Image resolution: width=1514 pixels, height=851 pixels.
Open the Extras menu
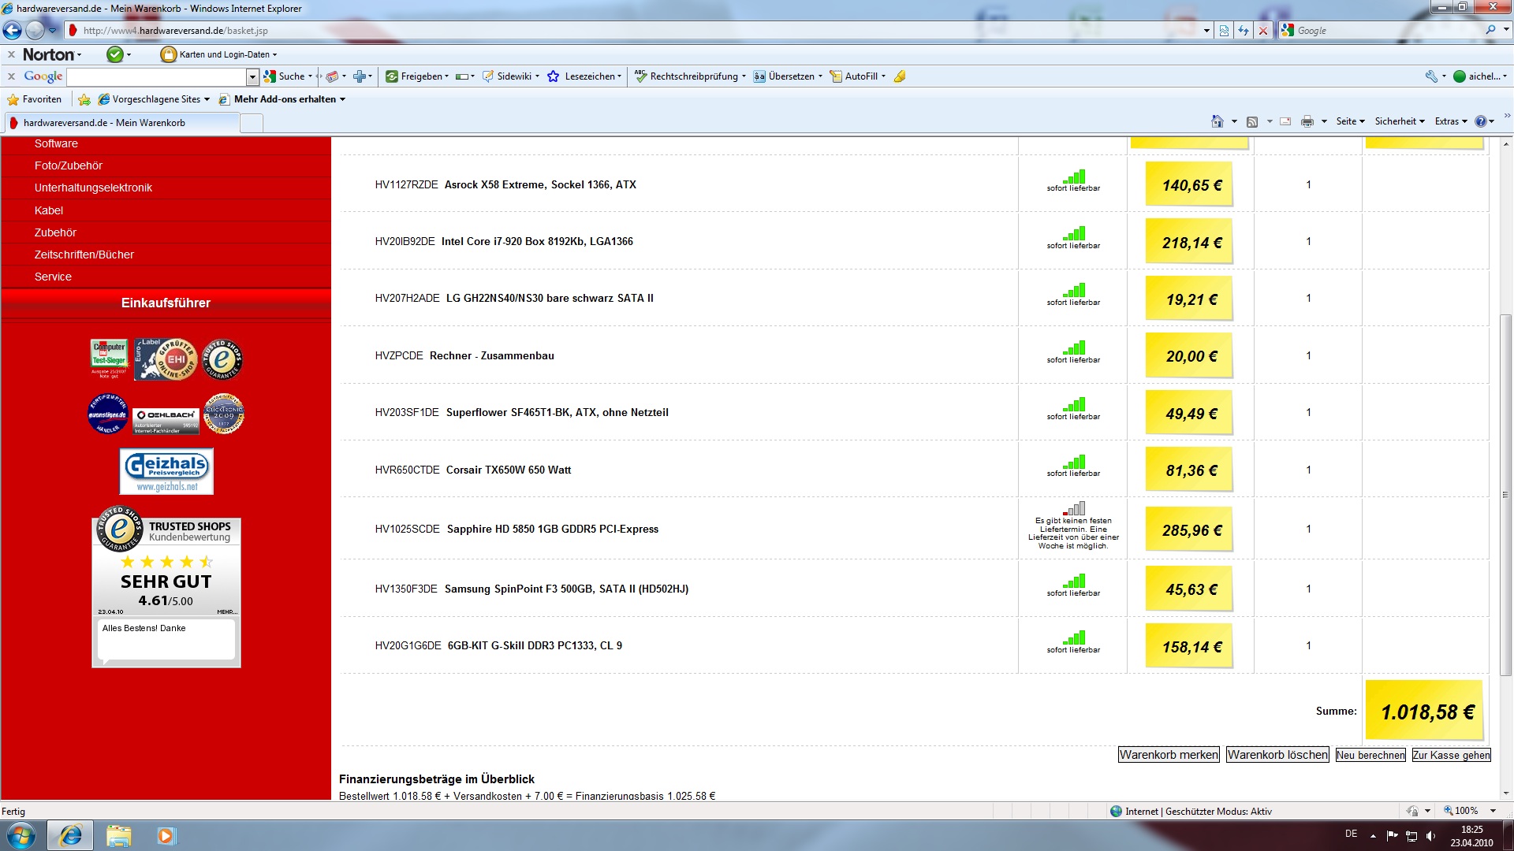pos(1451,121)
